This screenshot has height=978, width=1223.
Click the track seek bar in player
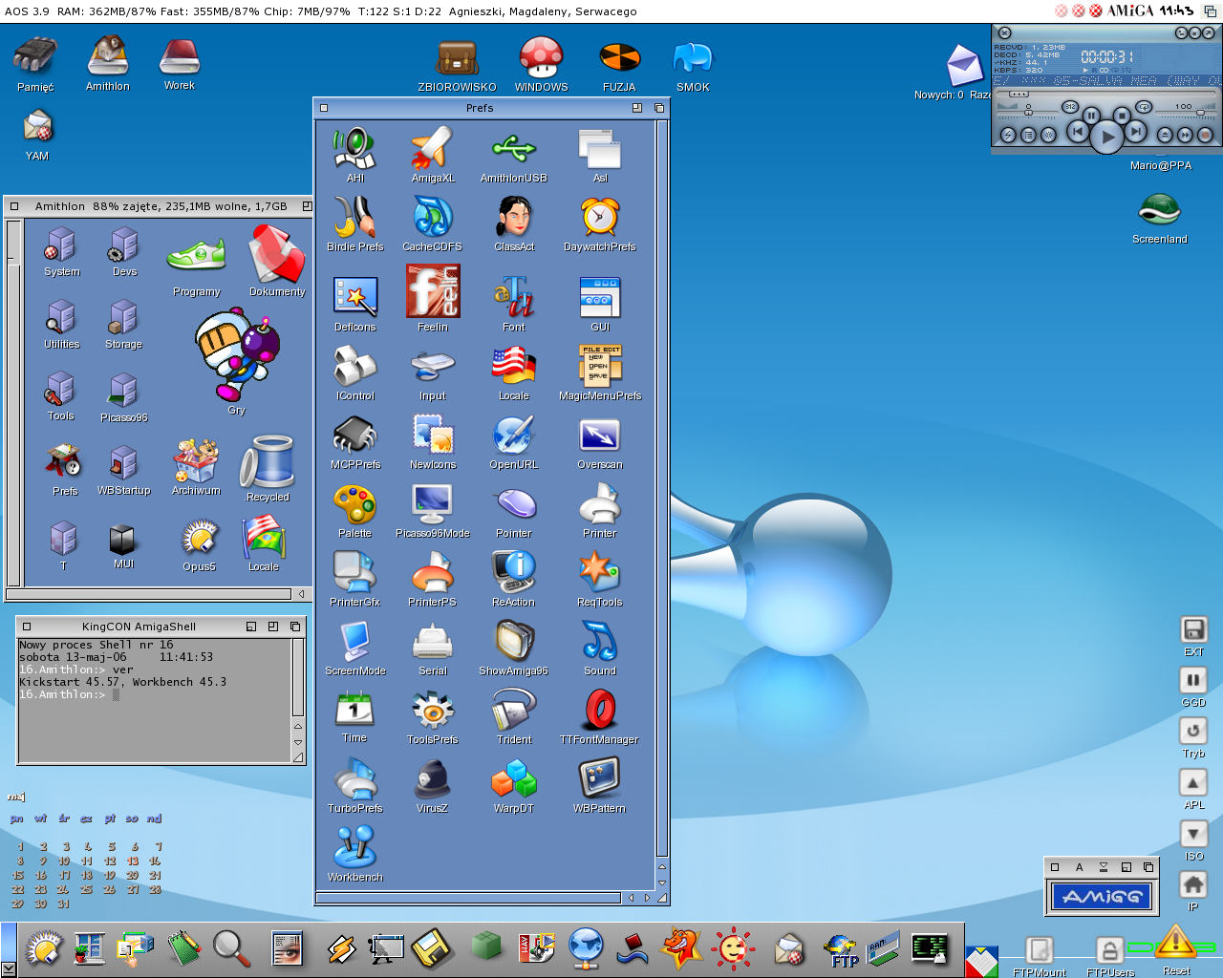pos(1106,94)
